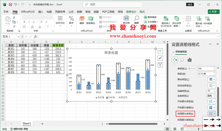Screen dimensions: 222x131
Task: Open dash type (短划线类型) dropdown
Action: [x=212, y=86]
